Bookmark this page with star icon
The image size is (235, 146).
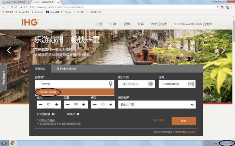[217, 7]
